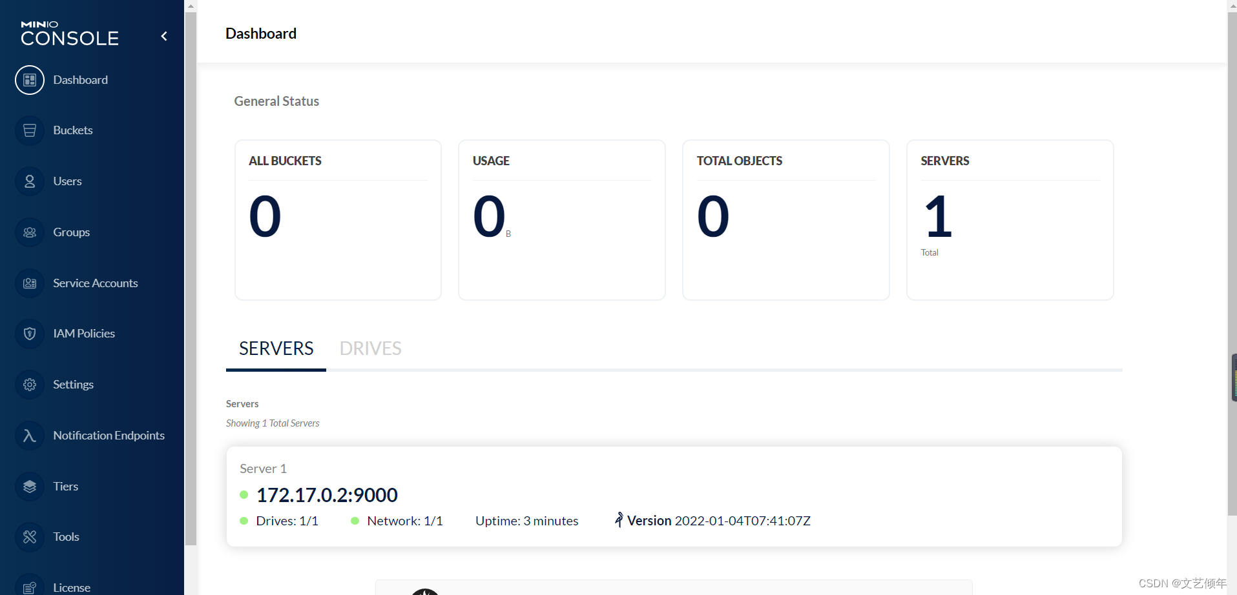Click the IAM Policies shield icon

[30, 334]
